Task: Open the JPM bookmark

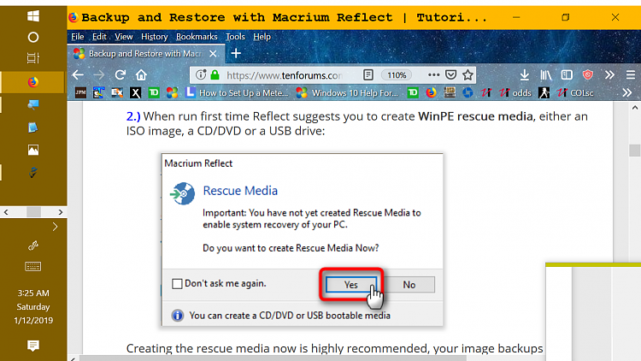Action: point(80,93)
